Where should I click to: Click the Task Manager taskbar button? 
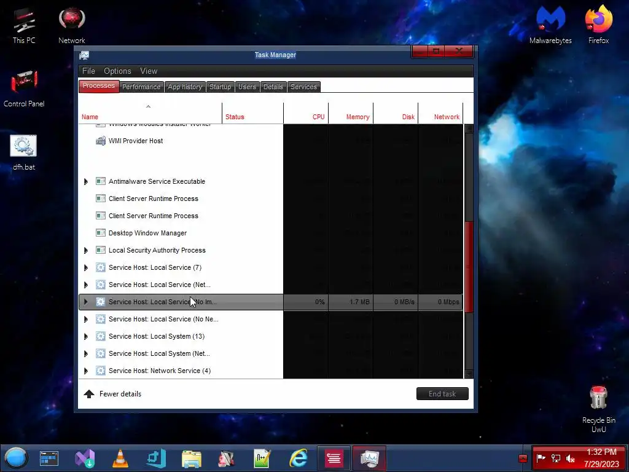click(x=369, y=458)
